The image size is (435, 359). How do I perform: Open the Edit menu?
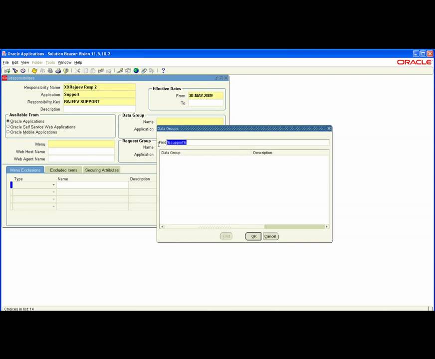(15, 62)
